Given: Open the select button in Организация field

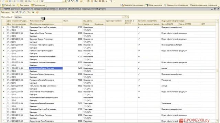Looking at the screenshot, I should tap(123, 17).
